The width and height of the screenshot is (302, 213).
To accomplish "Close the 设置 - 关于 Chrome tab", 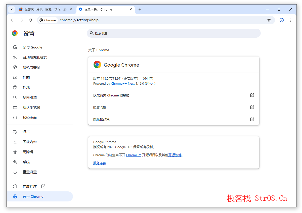I will (131, 9).
